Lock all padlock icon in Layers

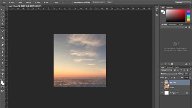point(175,78)
